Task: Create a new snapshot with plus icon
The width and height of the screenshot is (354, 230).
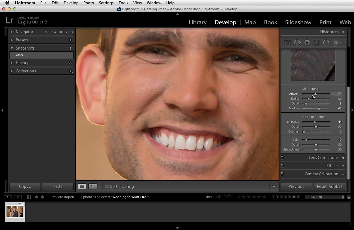Action: click(x=70, y=48)
